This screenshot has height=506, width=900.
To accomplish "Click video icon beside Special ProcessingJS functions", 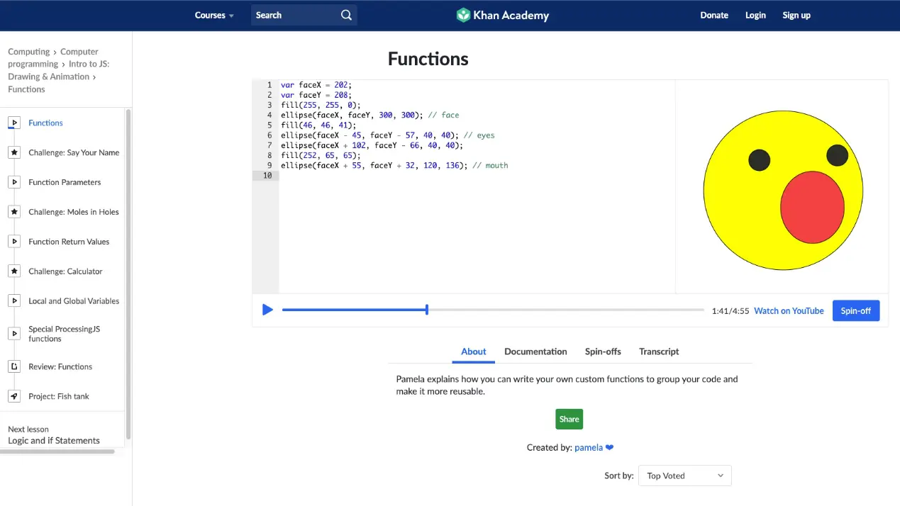I will pos(14,333).
